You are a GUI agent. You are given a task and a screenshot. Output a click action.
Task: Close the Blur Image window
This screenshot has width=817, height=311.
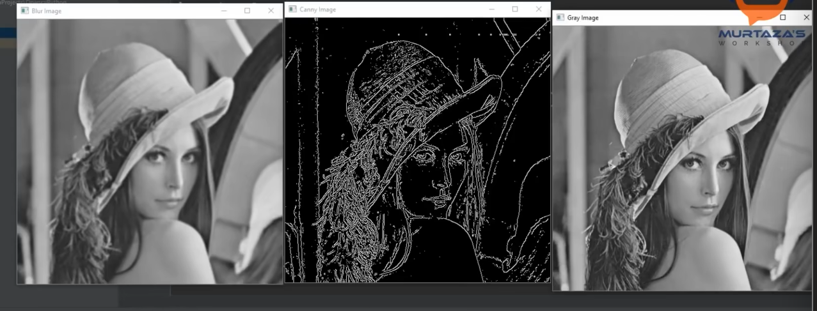click(271, 11)
